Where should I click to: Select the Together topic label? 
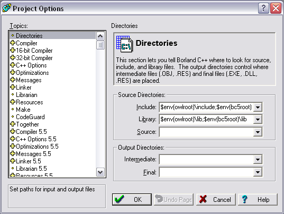click(28, 124)
